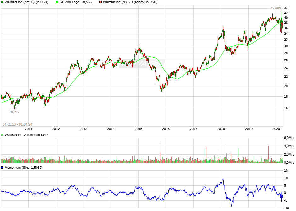Click the 2019 year label on the time axis
Viewport: 296px width, 211px height.
click(x=249, y=129)
